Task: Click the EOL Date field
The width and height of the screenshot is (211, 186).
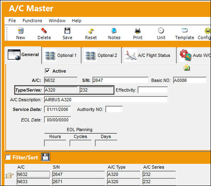Action: 58,120
